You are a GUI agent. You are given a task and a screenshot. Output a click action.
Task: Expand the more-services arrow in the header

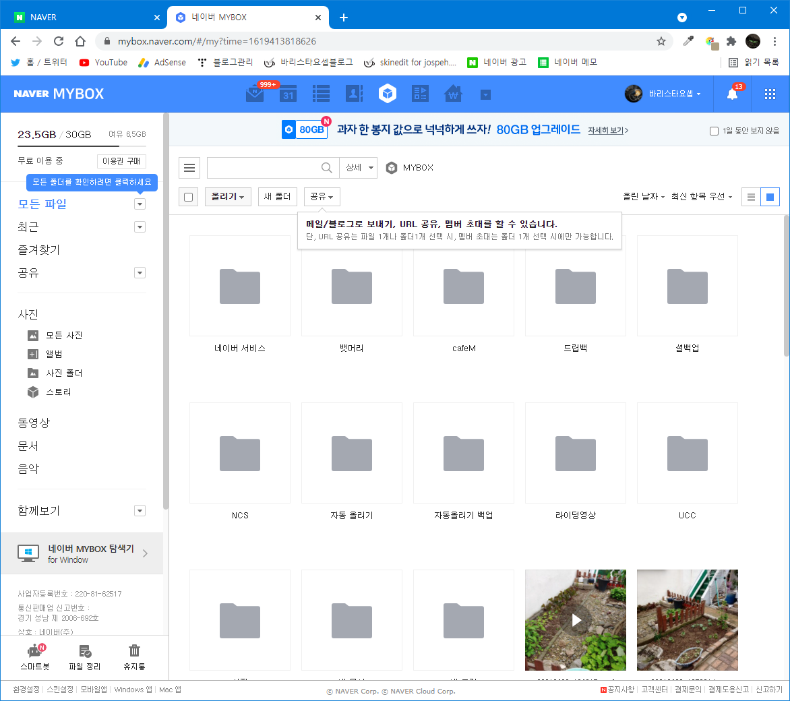486,94
